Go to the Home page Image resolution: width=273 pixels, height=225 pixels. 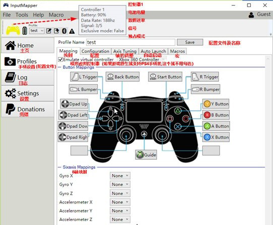pyautogui.click(x=28, y=46)
